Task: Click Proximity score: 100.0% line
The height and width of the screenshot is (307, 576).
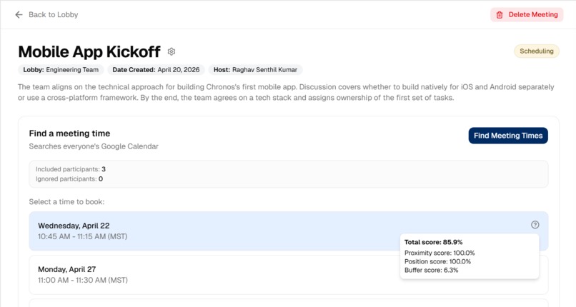Action: tap(440, 253)
